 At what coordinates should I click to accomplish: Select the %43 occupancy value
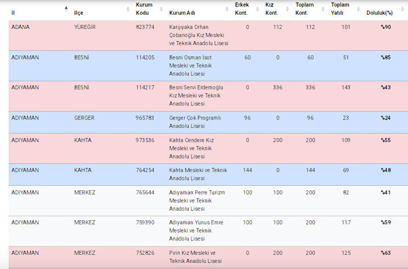[x=386, y=87]
